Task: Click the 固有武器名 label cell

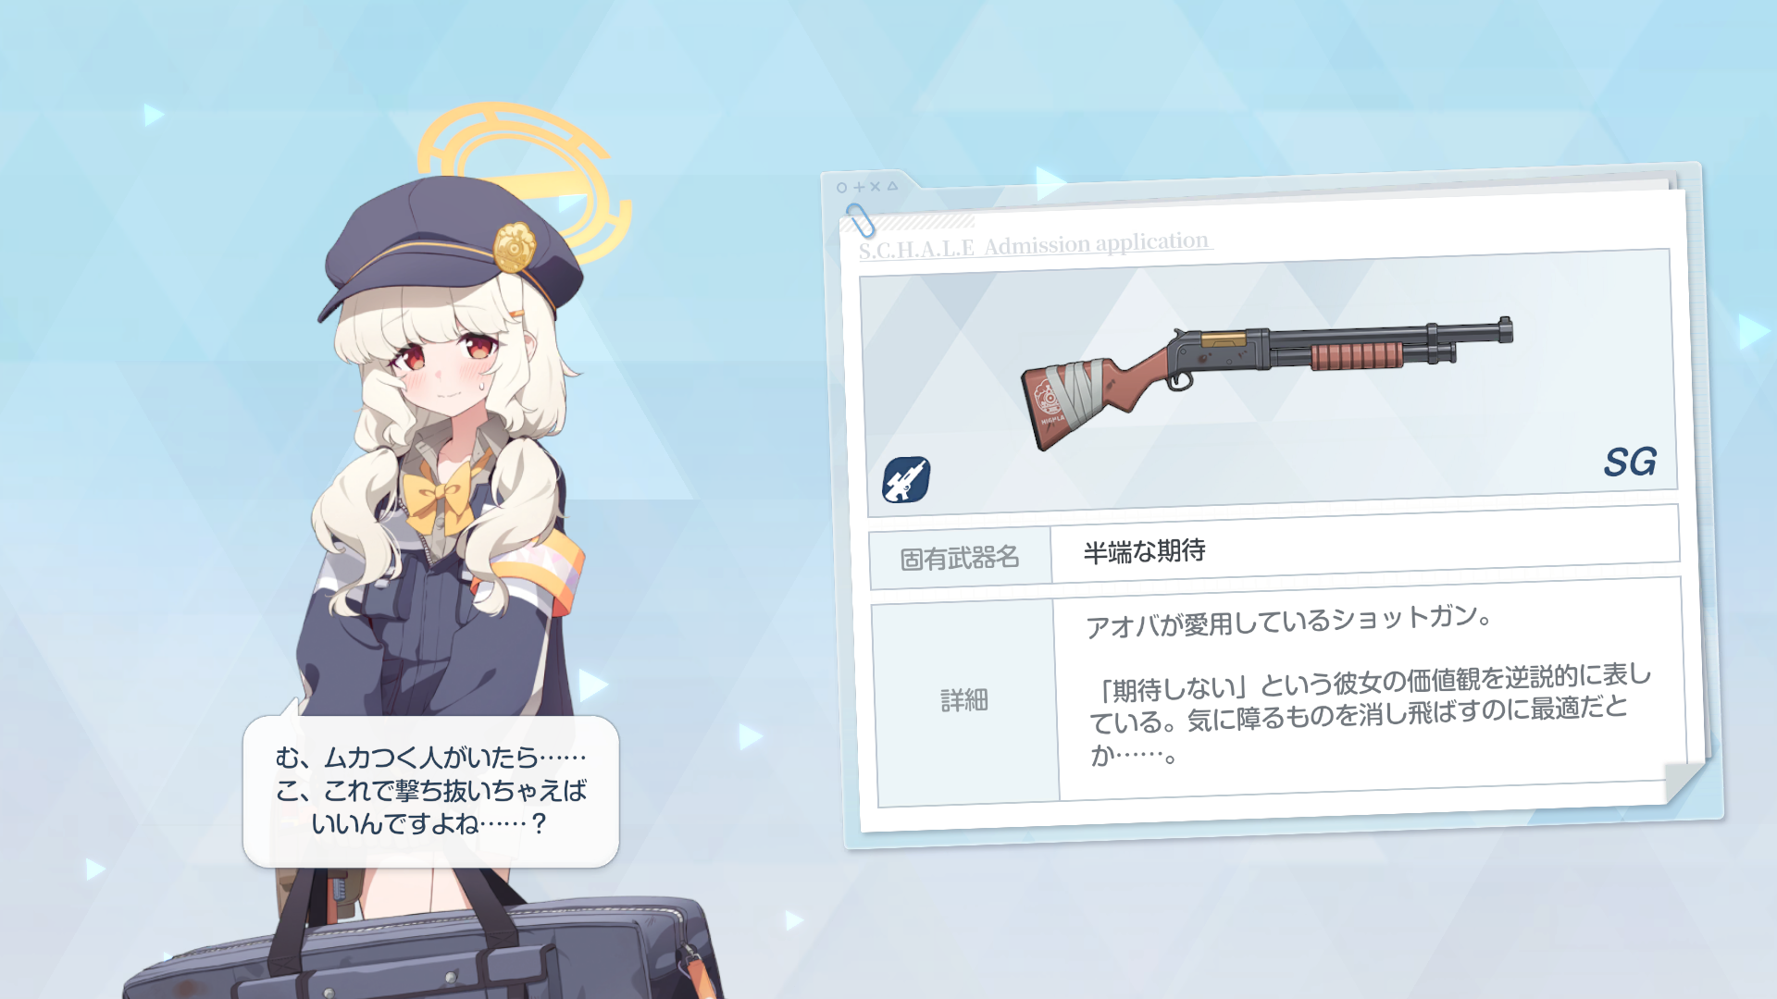Action: (x=960, y=558)
